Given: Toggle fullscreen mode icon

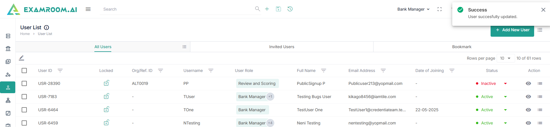Looking at the screenshot, I should pos(440,9).
